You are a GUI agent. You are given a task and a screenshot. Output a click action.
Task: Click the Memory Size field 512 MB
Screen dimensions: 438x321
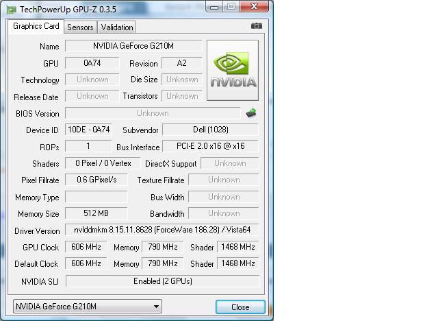pos(96,213)
